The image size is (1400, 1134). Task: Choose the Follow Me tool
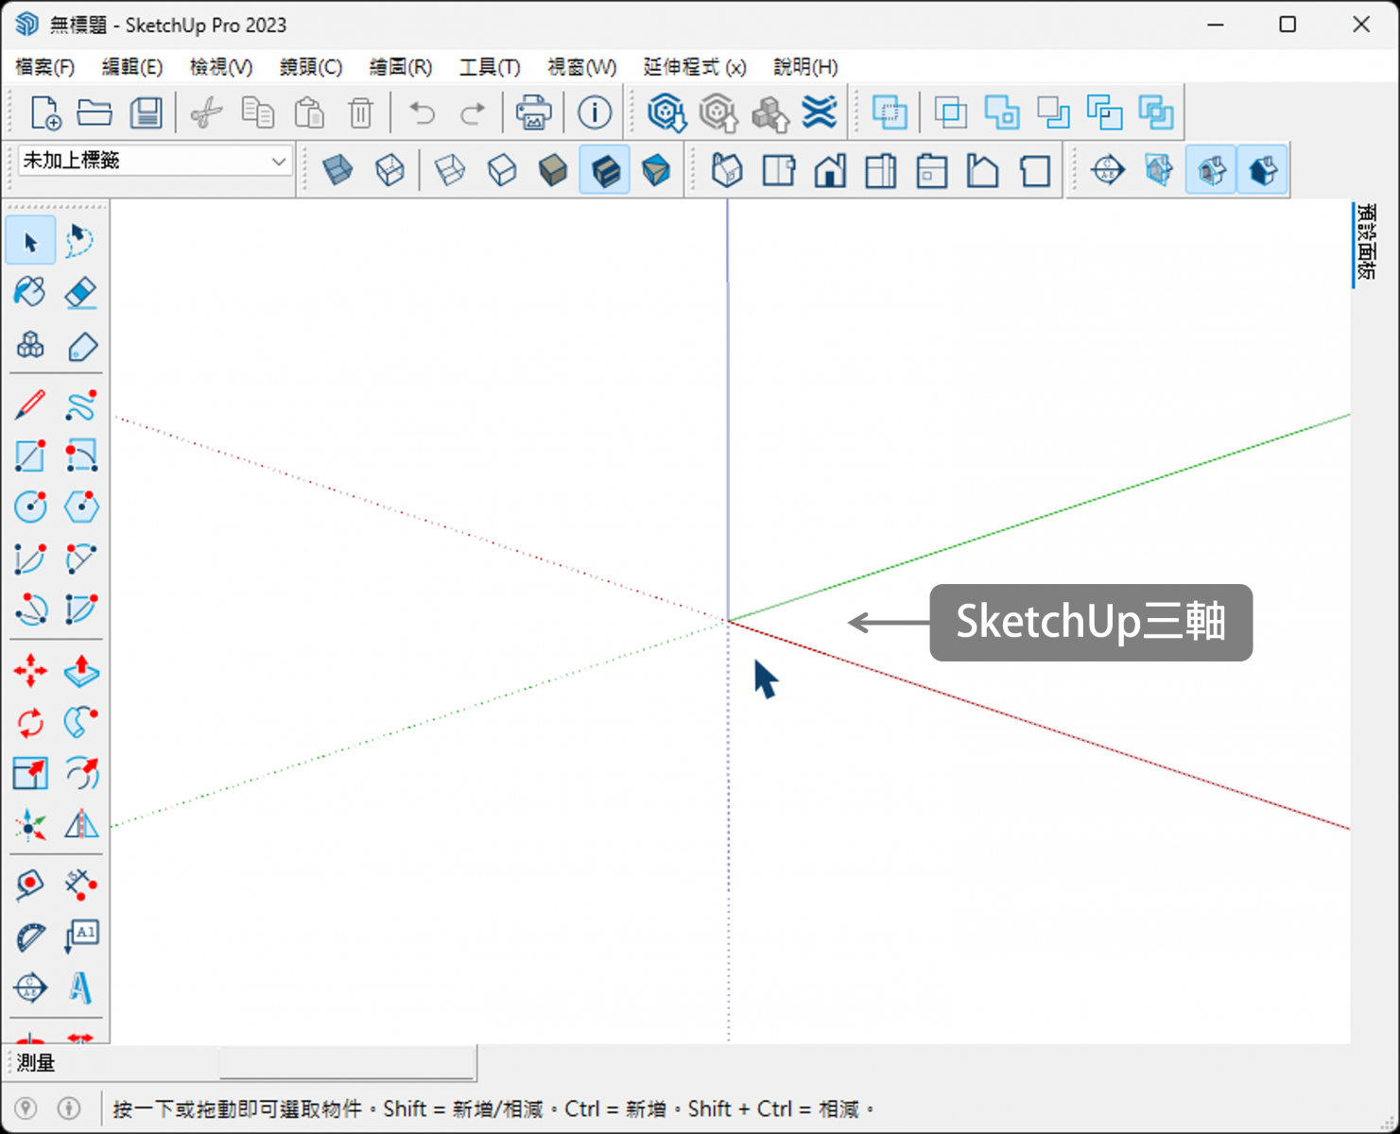click(x=81, y=723)
